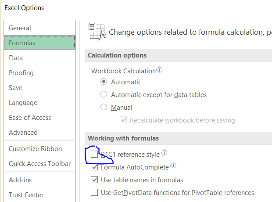Open Customize Ribbon settings
The image size is (272, 202).
[35, 149]
